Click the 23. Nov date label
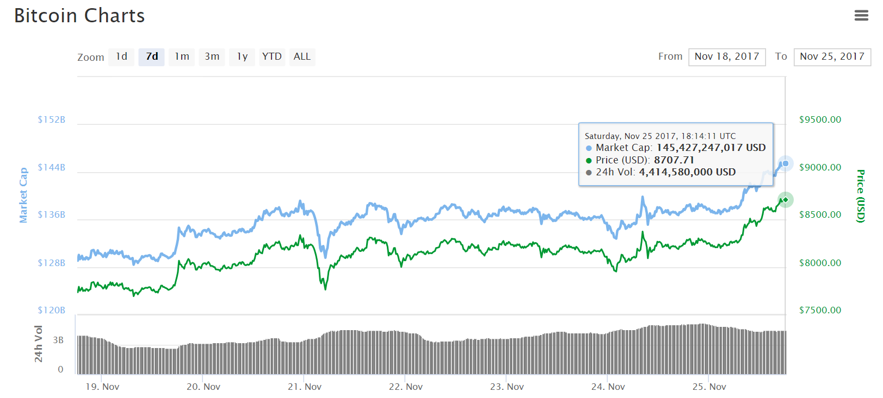Screen dimensions: 883x398 click(507, 387)
